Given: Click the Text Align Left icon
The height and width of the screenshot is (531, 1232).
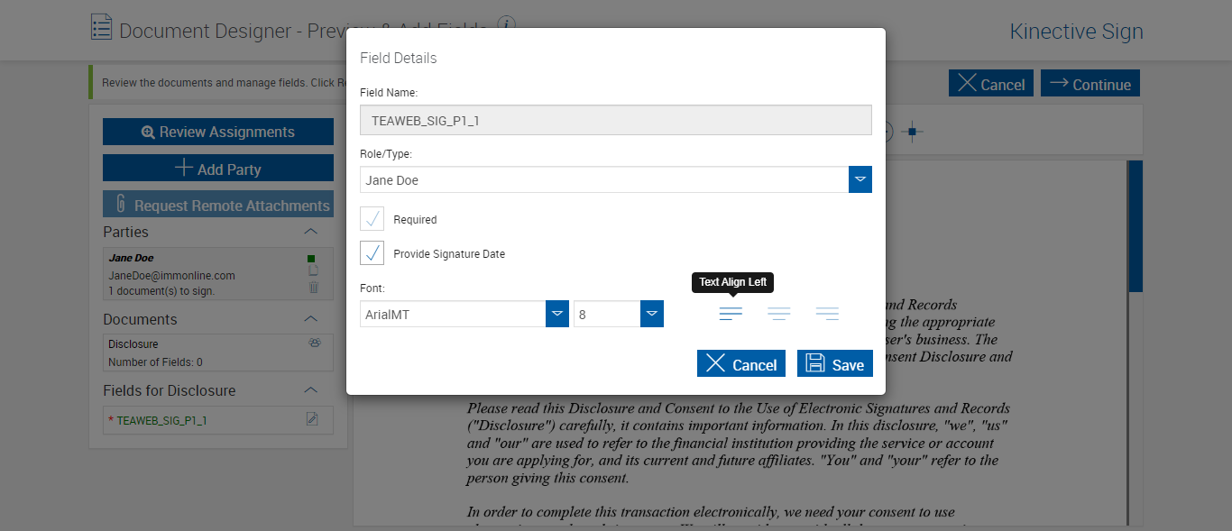Looking at the screenshot, I should [731, 314].
